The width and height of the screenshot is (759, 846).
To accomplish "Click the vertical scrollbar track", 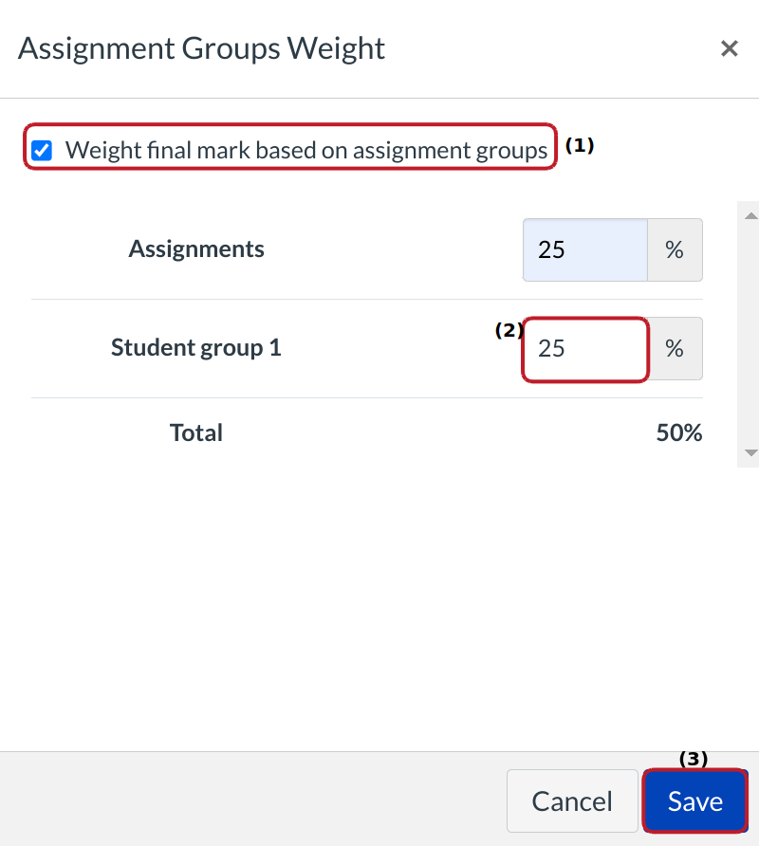I will 750,332.
